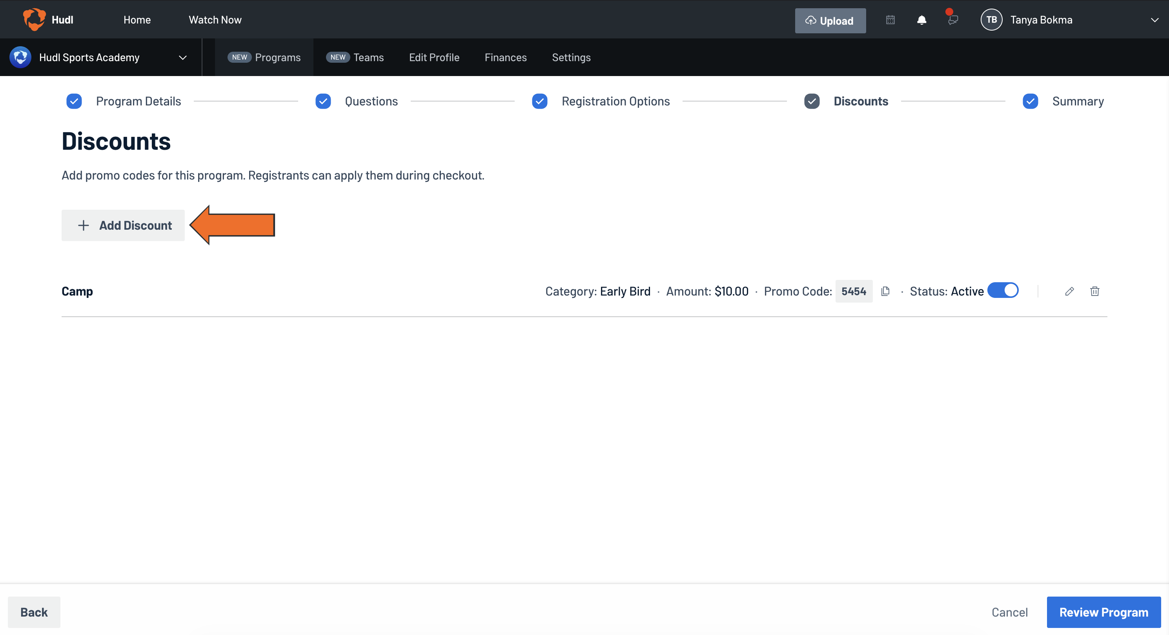This screenshot has width=1169, height=635.
Task: Click the Early Bird category text
Action: tap(625, 291)
